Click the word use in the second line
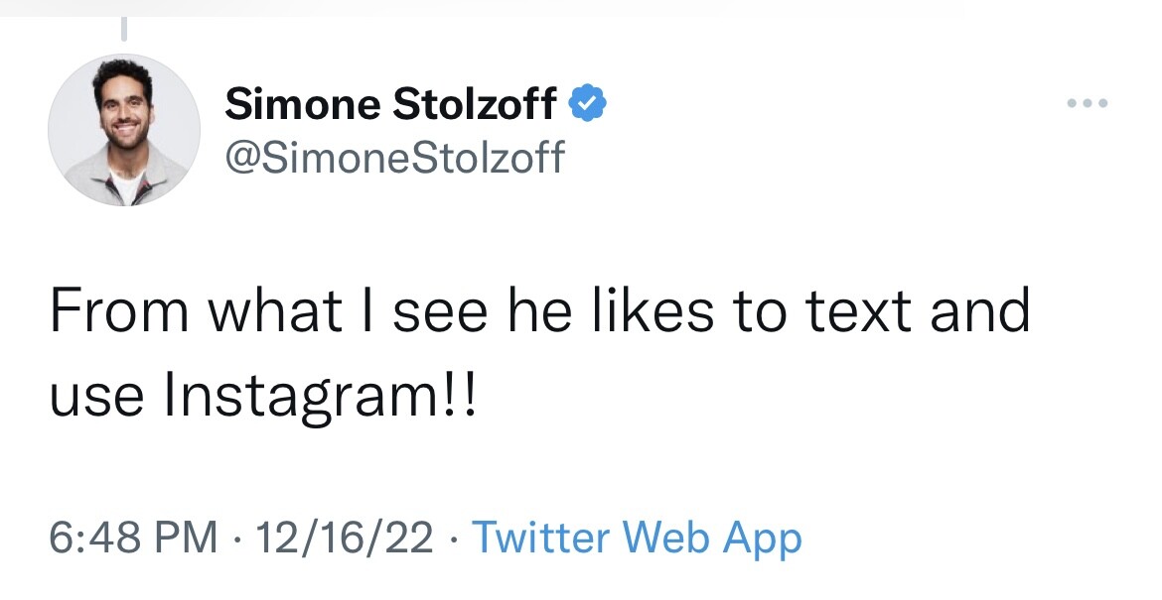Screen dimensions: 1162x600 [95, 397]
